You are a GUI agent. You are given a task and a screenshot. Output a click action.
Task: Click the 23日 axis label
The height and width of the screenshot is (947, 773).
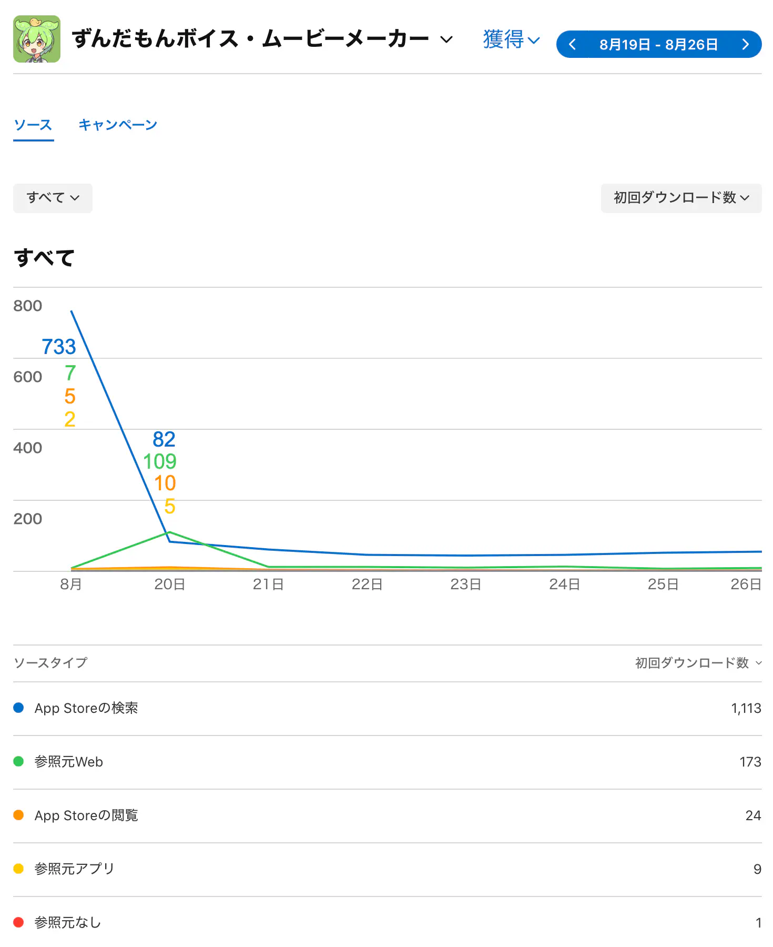point(465,585)
